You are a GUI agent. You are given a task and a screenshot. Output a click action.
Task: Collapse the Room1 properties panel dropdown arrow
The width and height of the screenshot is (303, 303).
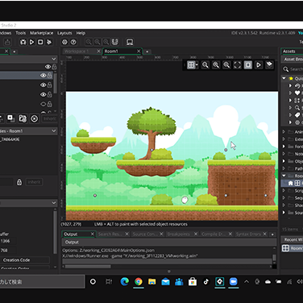[54, 131]
